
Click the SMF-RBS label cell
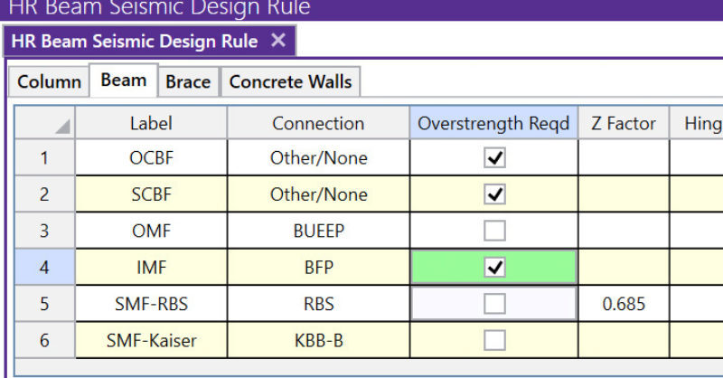151,304
